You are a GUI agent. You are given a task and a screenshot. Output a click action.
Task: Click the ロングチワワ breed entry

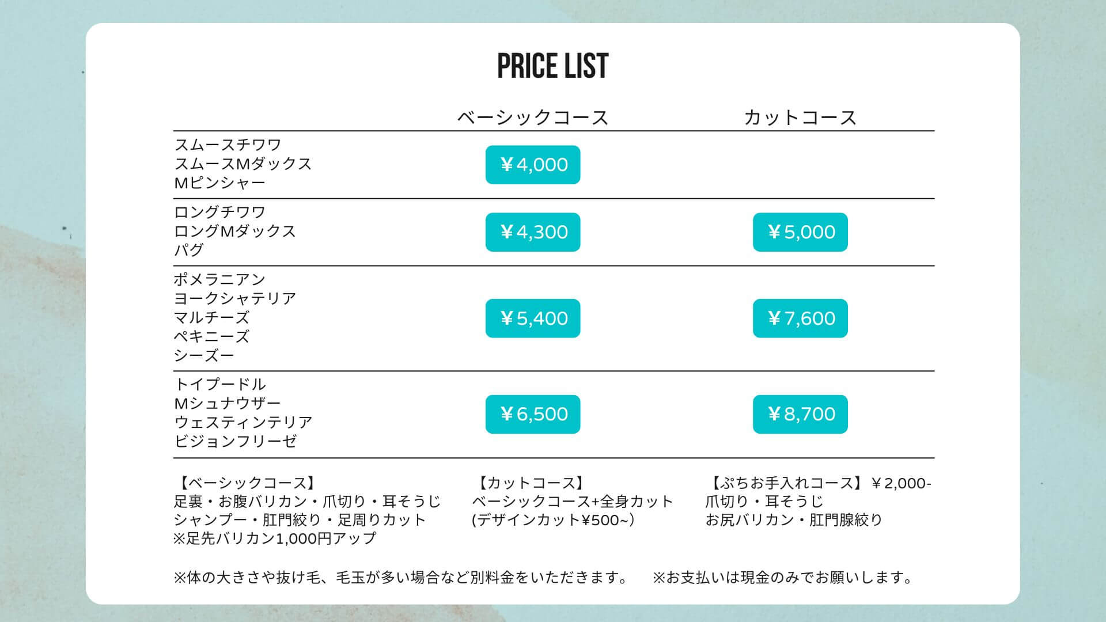pyautogui.click(x=220, y=212)
